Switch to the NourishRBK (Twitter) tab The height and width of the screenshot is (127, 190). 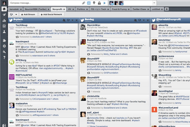[x=35, y=9]
